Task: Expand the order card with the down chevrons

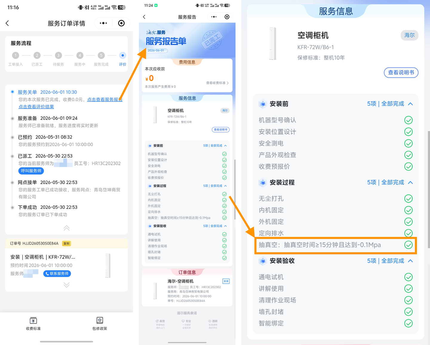Action: point(67,285)
